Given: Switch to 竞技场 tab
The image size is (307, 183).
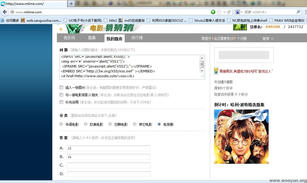Looking at the screenshot, I should tap(69, 38).
